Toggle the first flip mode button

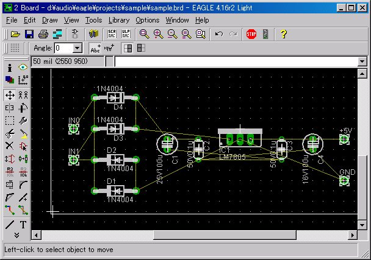point(128,48)
